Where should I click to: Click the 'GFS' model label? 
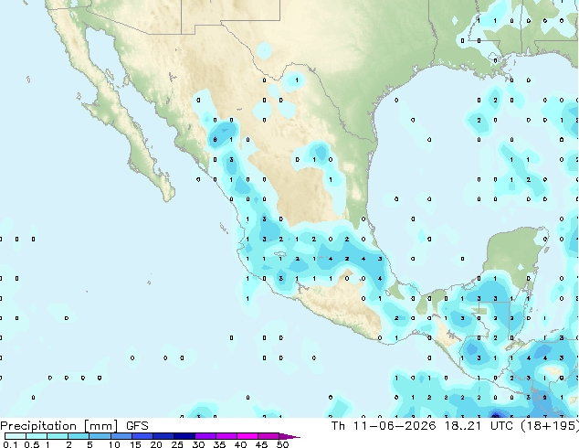(x=137, y=426)
